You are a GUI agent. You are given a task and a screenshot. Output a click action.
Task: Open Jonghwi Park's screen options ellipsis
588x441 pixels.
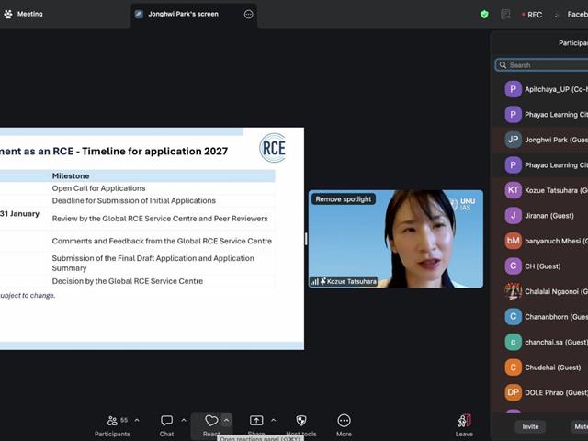(248, 15)
